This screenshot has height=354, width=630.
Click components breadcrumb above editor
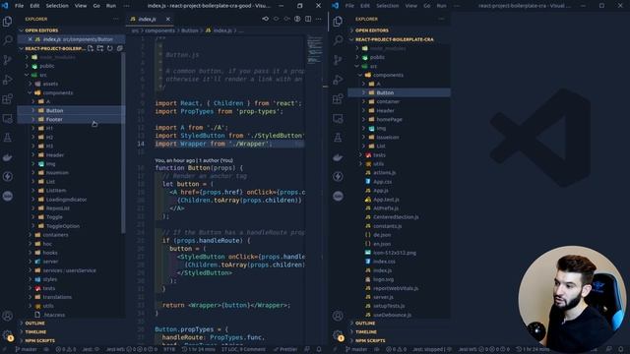click(159, 30)
